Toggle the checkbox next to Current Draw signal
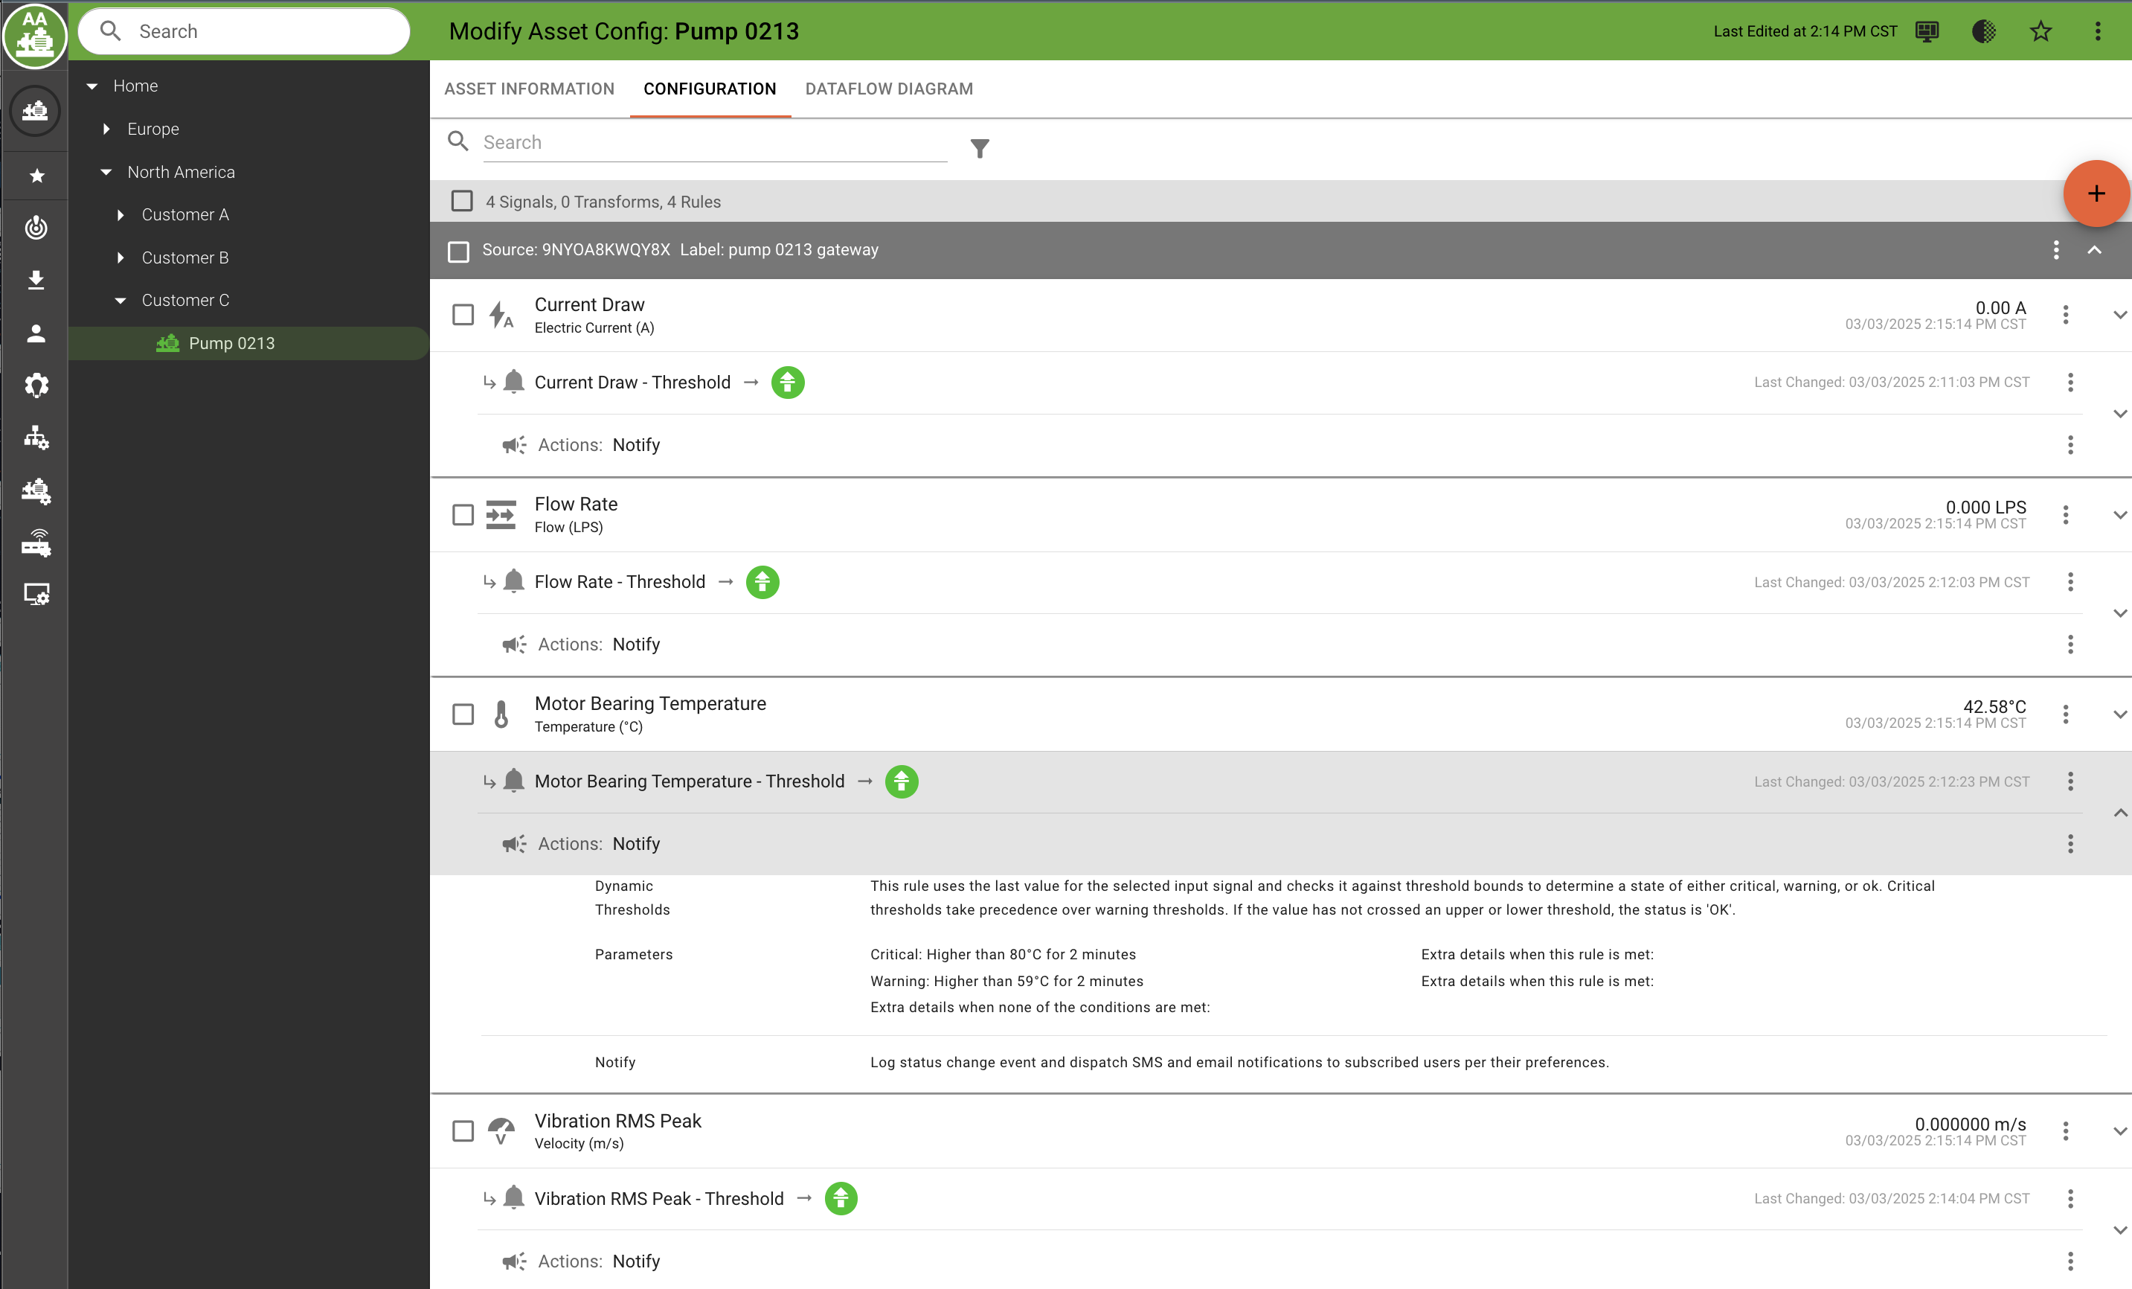Viewport: 2132px width, 1289px height. (463, 316)
